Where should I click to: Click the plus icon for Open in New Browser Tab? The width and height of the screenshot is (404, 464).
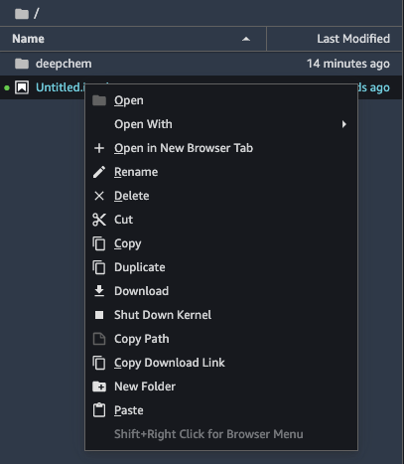pos(99,148)
